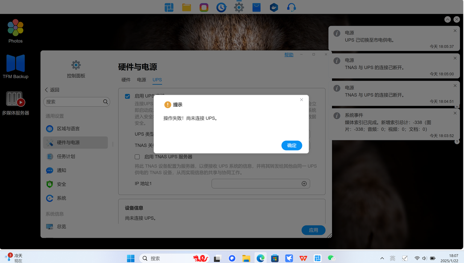This screenshot has height=263, width=464.
Task: Open the file manager folder in the dock
Action: 186,7
